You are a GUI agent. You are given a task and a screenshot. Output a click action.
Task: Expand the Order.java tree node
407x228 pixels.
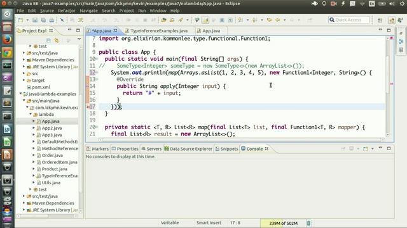point(34,155)
